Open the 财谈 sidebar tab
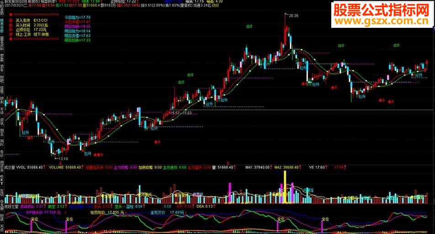 [2, 218]
